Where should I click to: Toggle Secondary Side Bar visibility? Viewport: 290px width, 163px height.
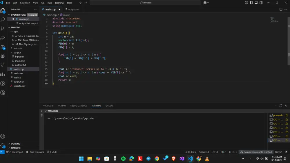(x=261, y=3)
